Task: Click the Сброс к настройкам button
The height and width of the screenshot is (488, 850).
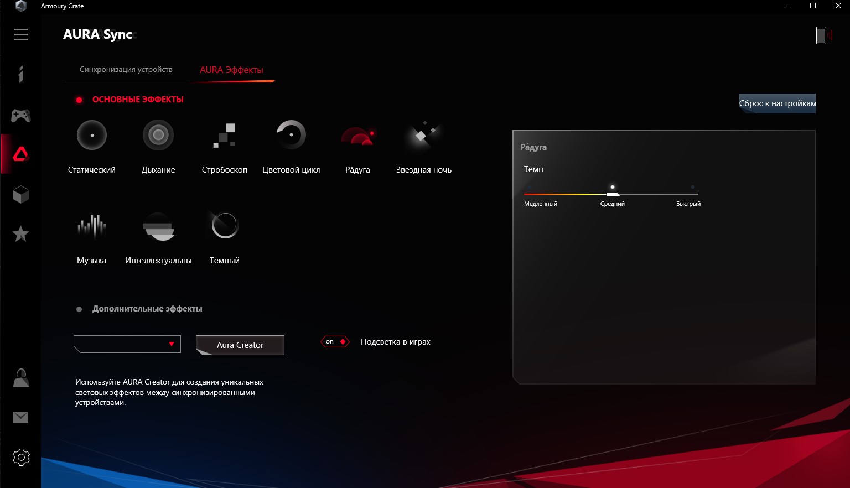Action: 778,103
